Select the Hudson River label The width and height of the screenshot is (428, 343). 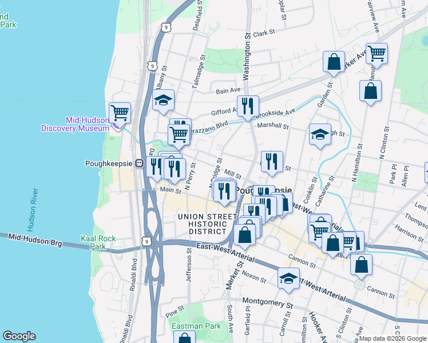point(33,210)
